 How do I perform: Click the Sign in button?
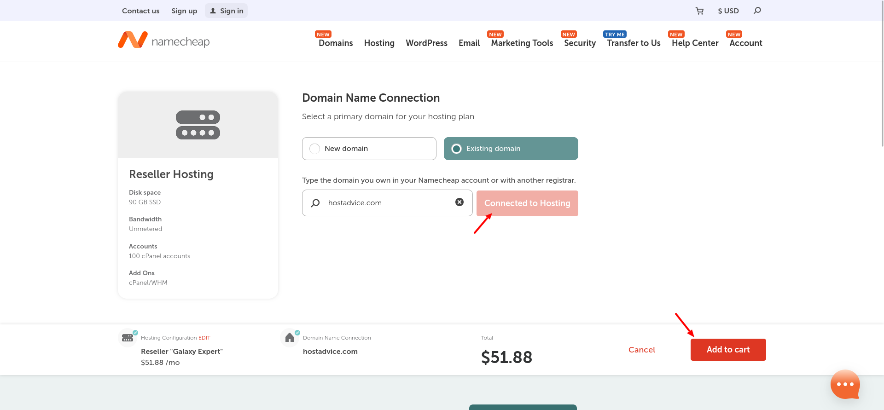coord(227,11)
